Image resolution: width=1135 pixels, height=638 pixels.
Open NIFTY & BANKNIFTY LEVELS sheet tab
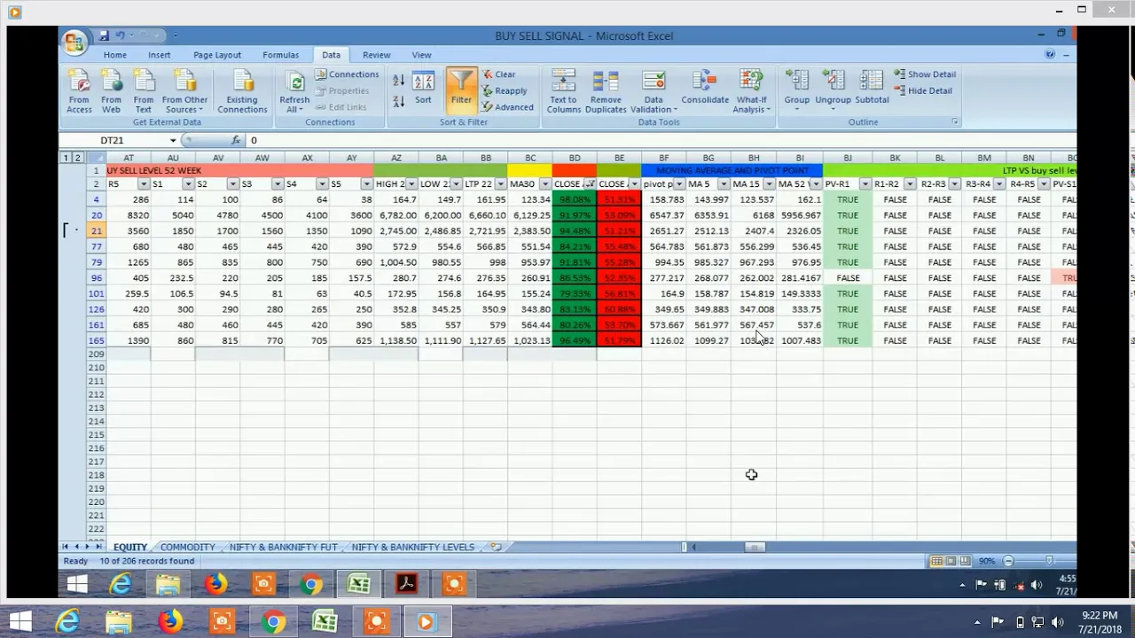tap(412, 547)
